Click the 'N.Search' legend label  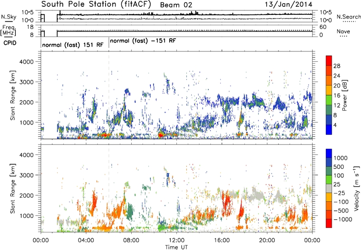tap(348, 17)
